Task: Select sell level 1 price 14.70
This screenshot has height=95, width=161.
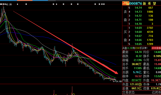Action: click(138, 24)
